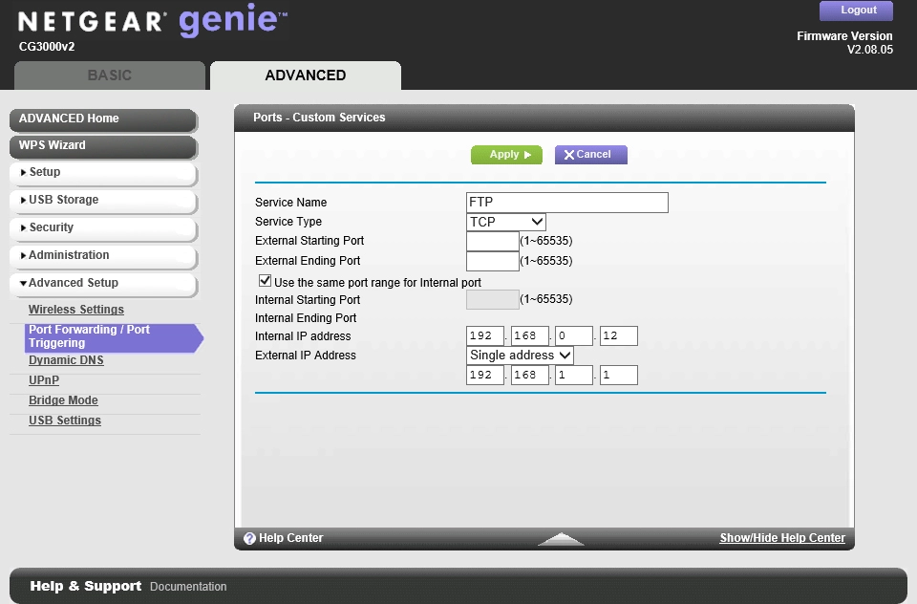Switch to the BASIC tab
The image size is (917, 604).
(x=110, y=75)
